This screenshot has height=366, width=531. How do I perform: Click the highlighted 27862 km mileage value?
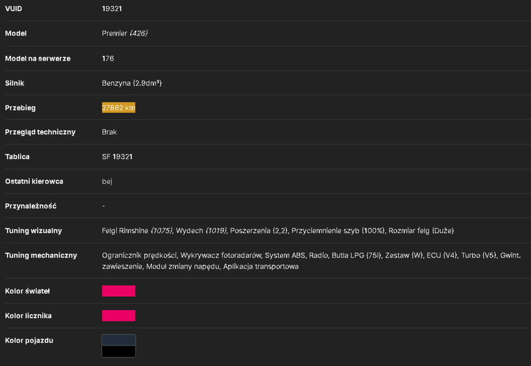click(118, 107)
